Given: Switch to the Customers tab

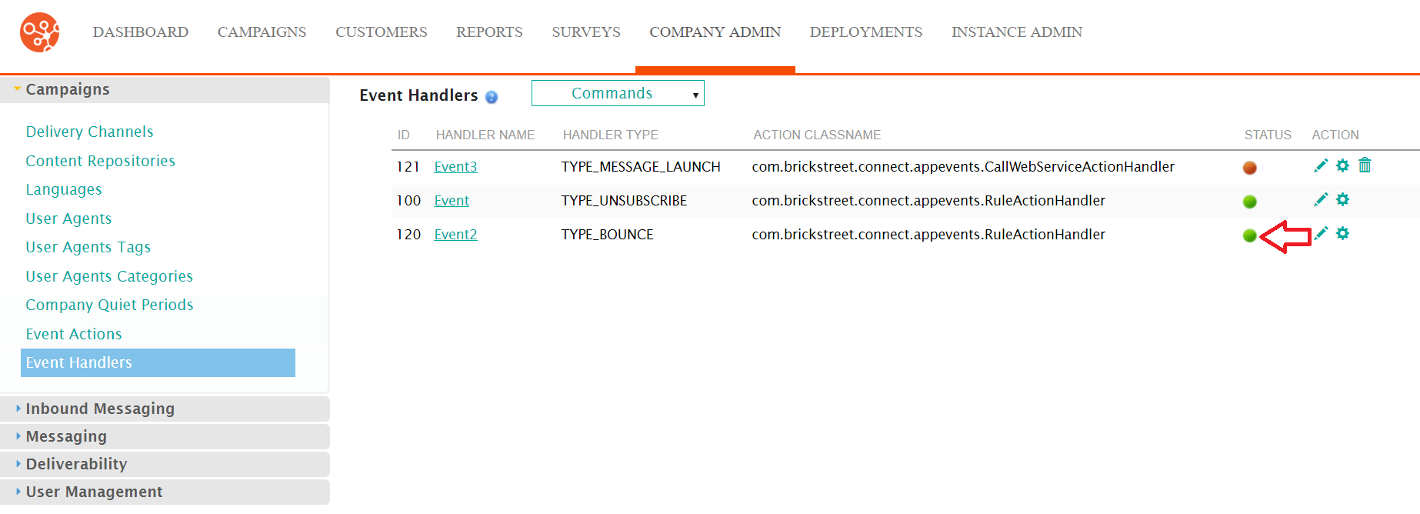Looking at the screenshot, I should point(382,32).
